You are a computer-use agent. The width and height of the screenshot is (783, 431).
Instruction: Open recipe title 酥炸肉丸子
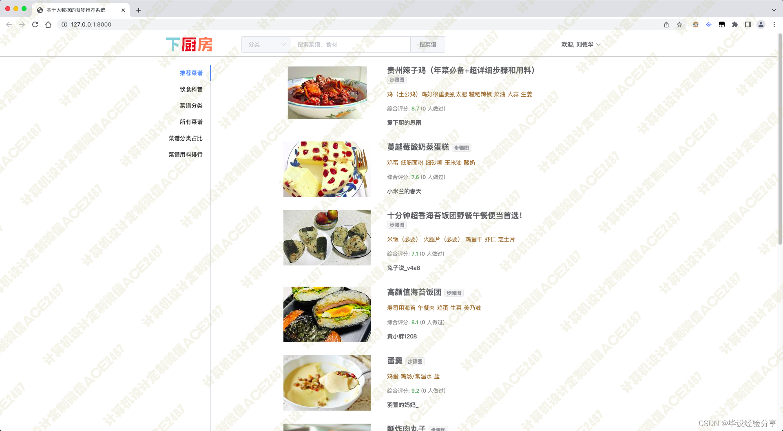click(406, 428)
